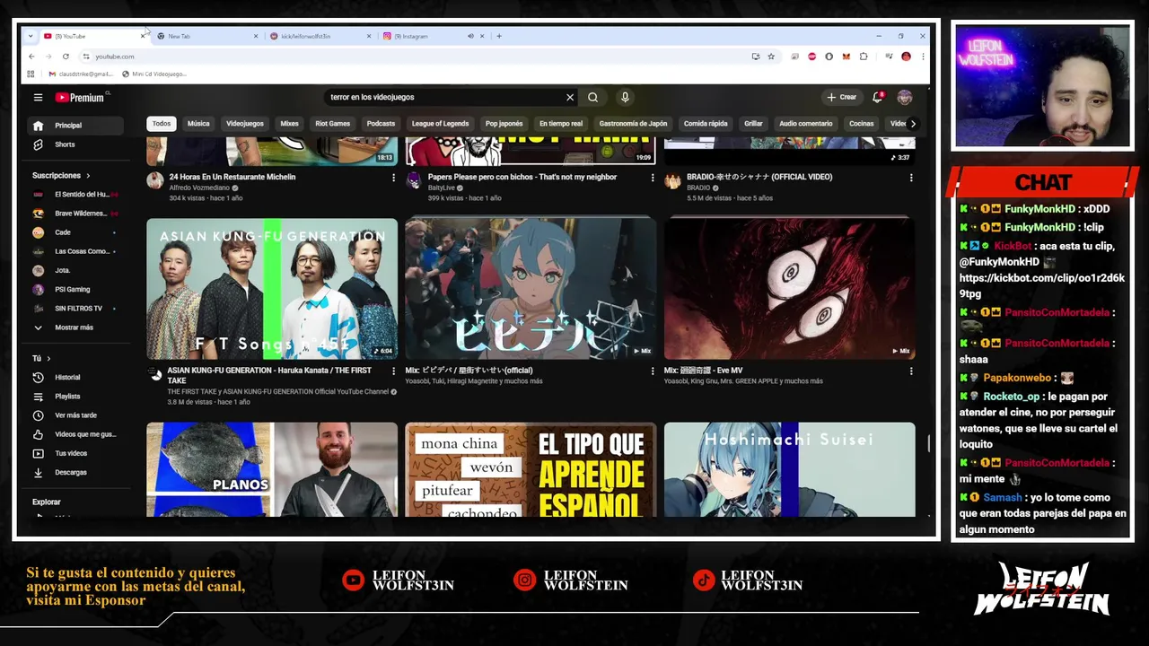Start voice search with the microphone icon
This screenshot has width=1149, height=646.
(625, 97)
